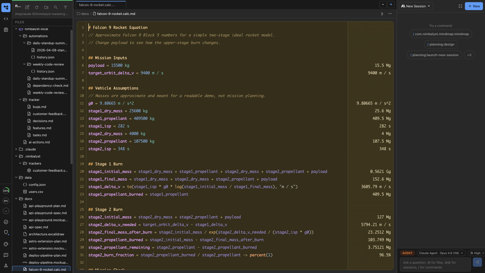Open the feedback chat icon
Screen dimensions: 485x273
tap(6, 255)
